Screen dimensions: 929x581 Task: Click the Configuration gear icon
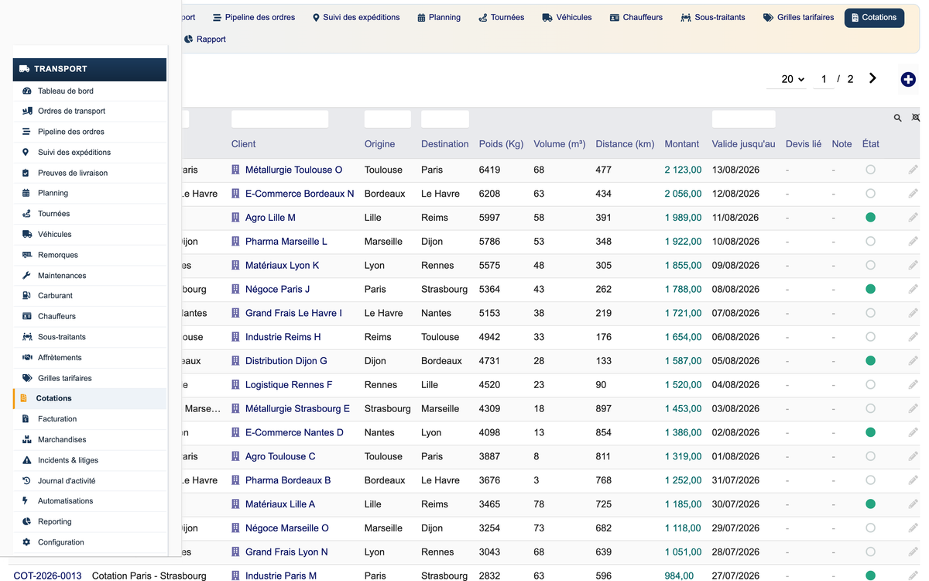[x=26, y=542]
